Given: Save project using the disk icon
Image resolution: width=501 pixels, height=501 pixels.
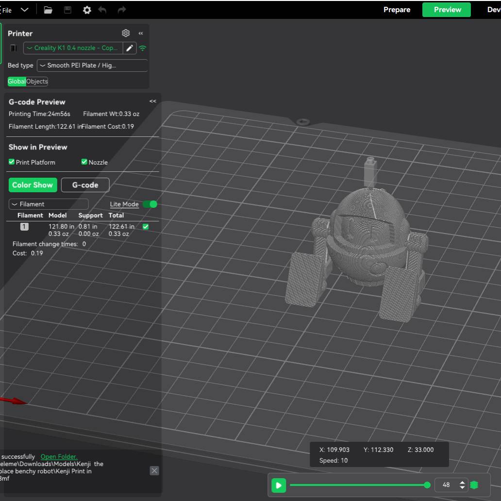Looking at the screenshot, I should (x=67, y=10).
